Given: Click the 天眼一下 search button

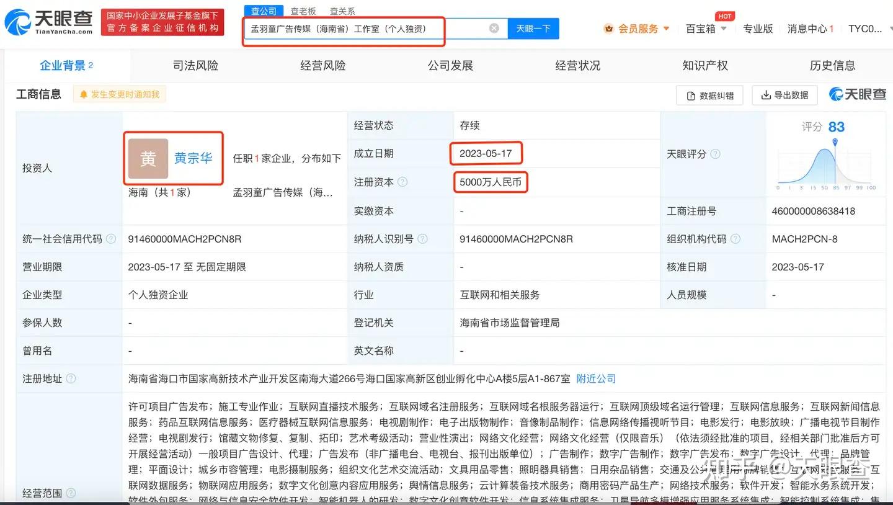Looking at the screenshot, I should click(533, 29).
